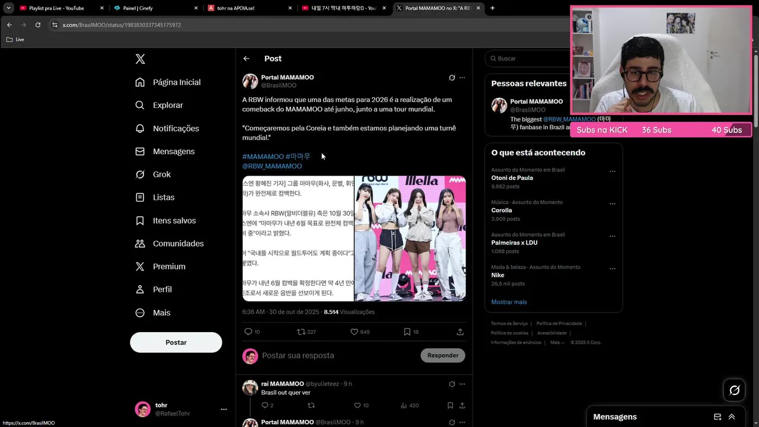
Task: Open @RBW_MAMAMOO mention in post
Action: pos(272,166)
